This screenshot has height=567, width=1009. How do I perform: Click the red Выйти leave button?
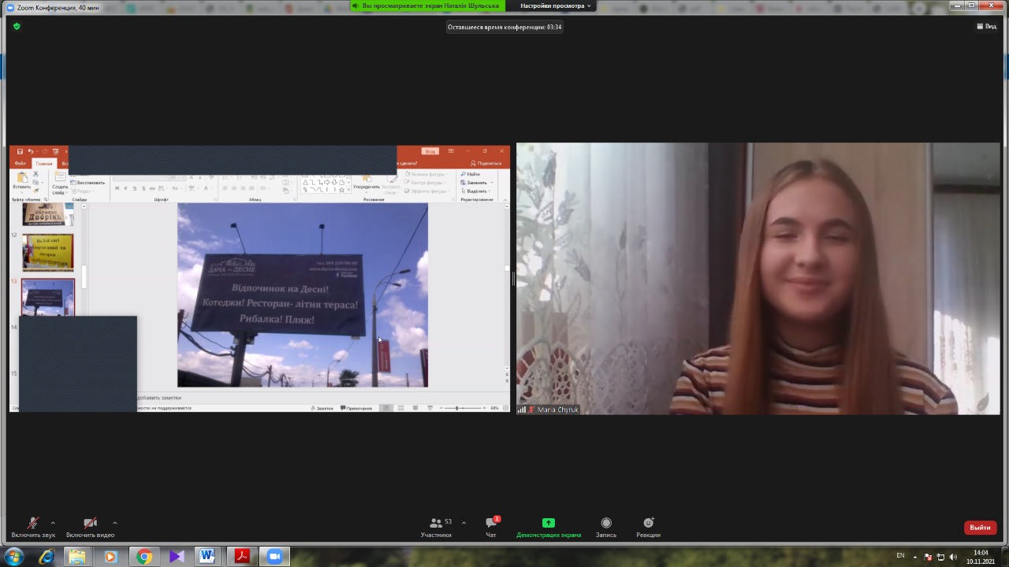click(980, 528)
